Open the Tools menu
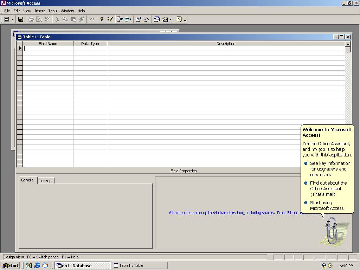 pyautogui.click(x=53, y=11)
